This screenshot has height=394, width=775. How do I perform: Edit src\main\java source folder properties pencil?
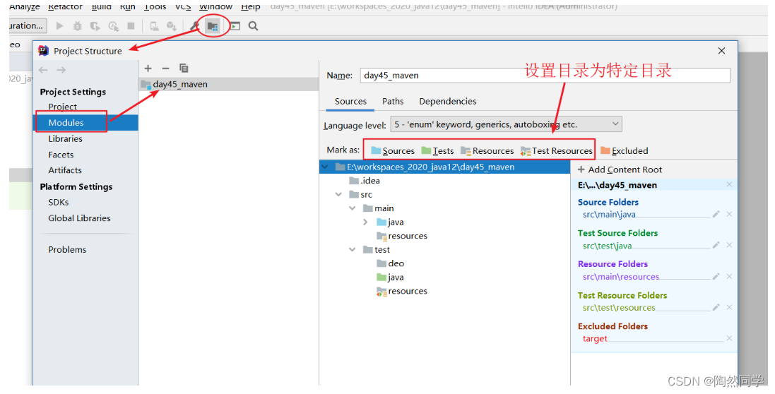pos(716,214)
